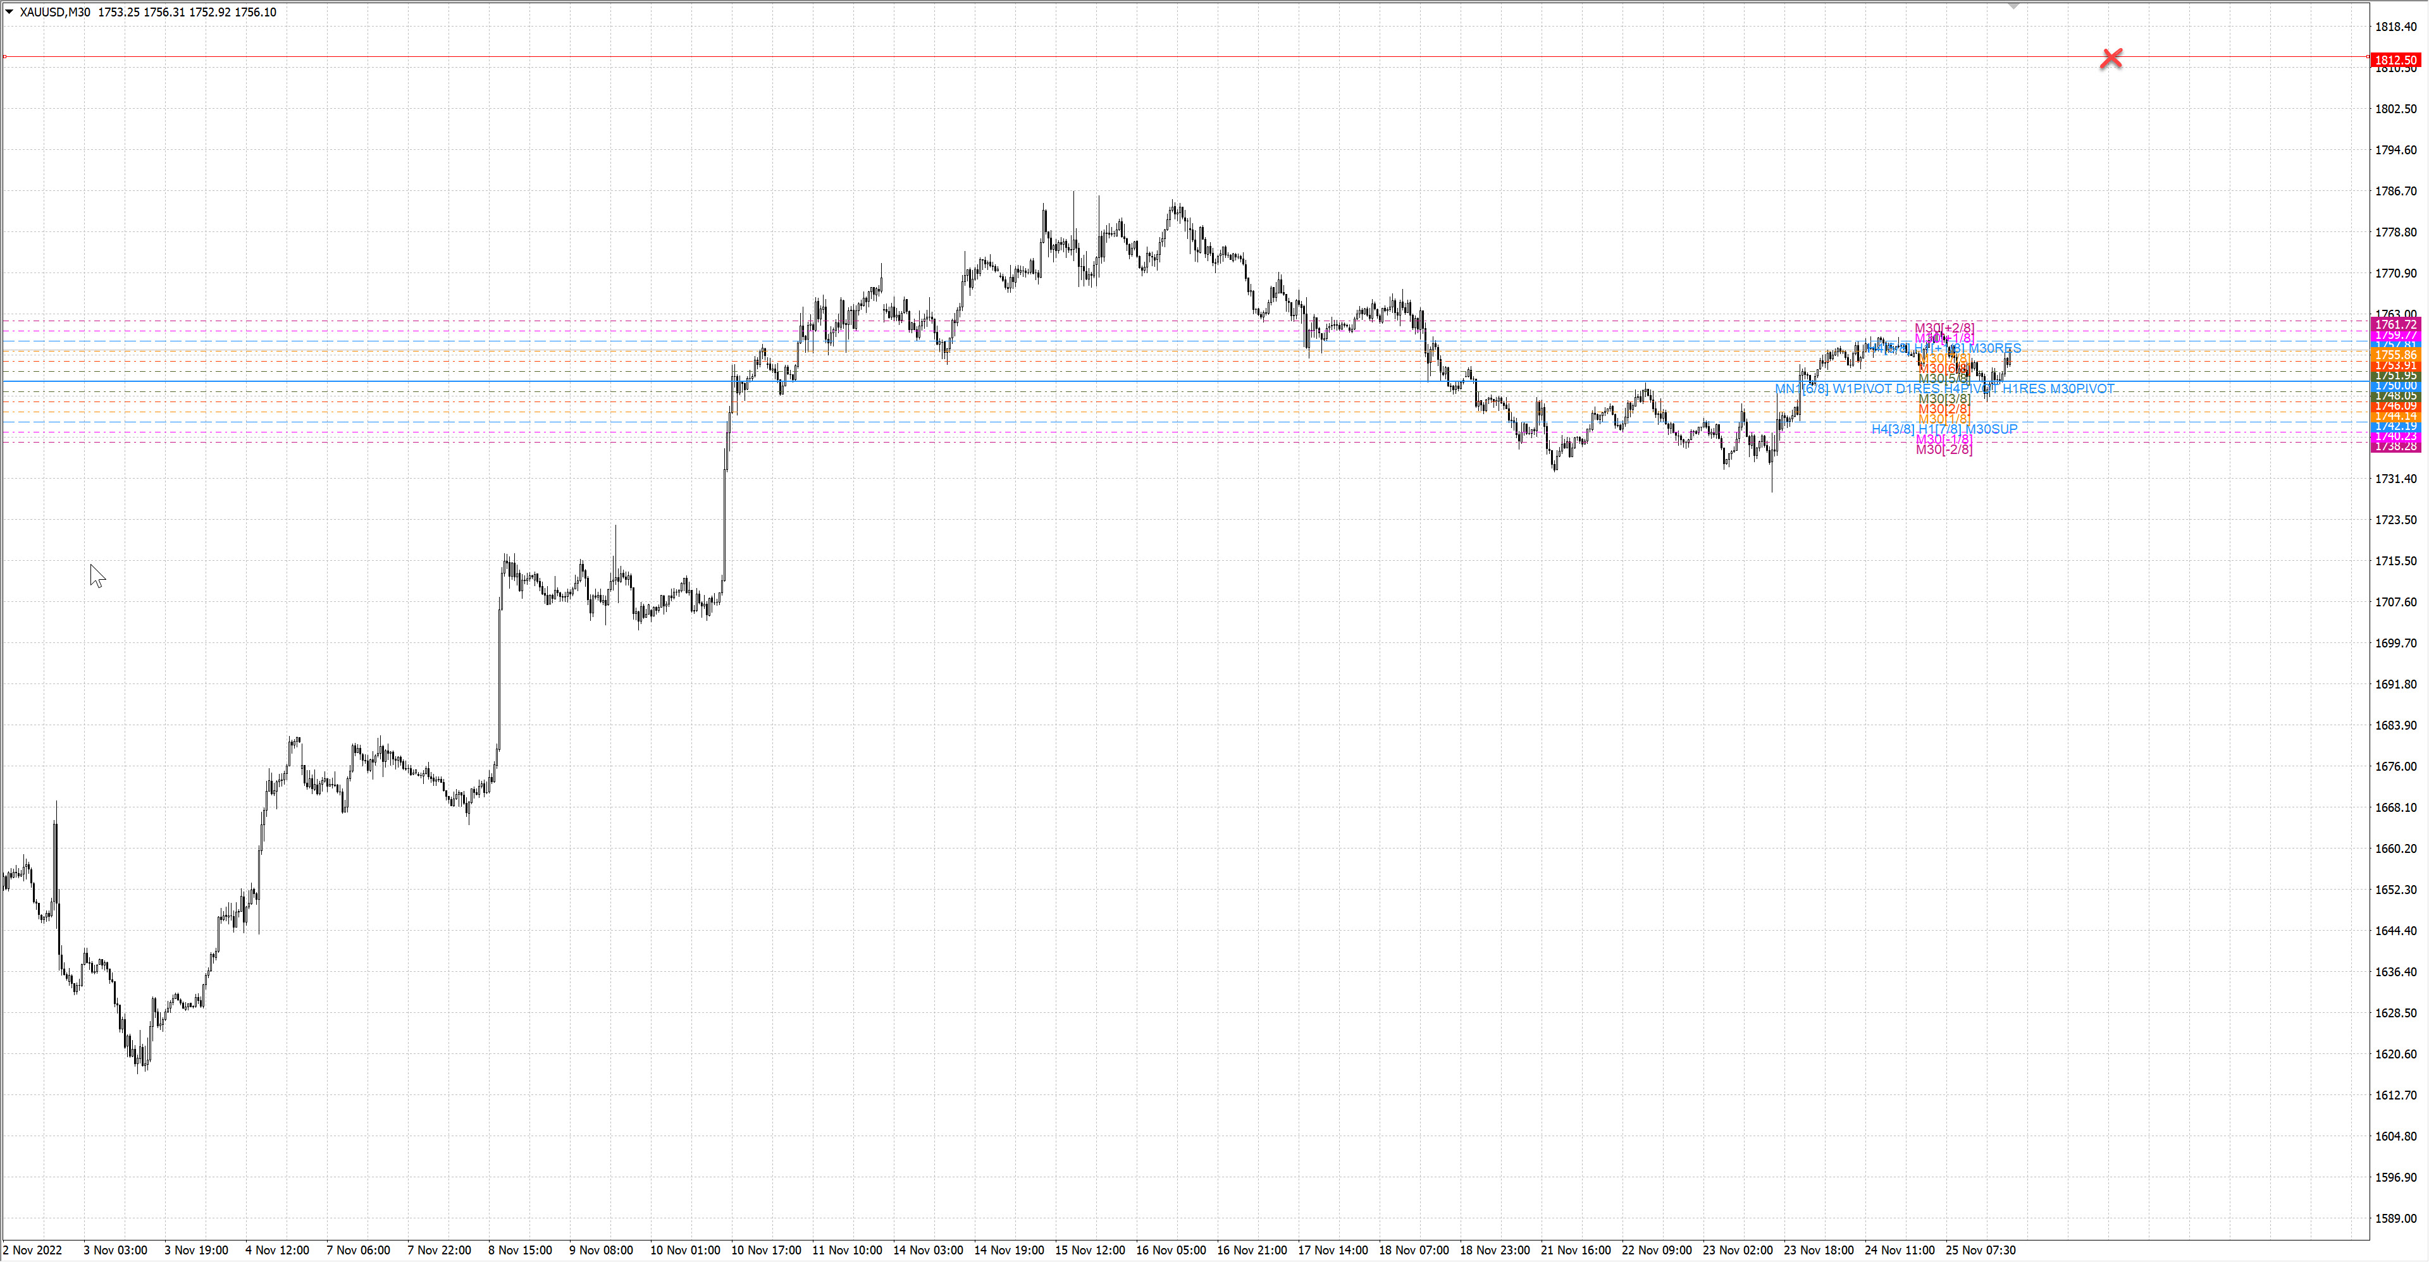Select the H4[3/8] H1[7/8] M30SUP label
The image size is (2429, 1262).
pyautogui.click(x=1943, y=429)
